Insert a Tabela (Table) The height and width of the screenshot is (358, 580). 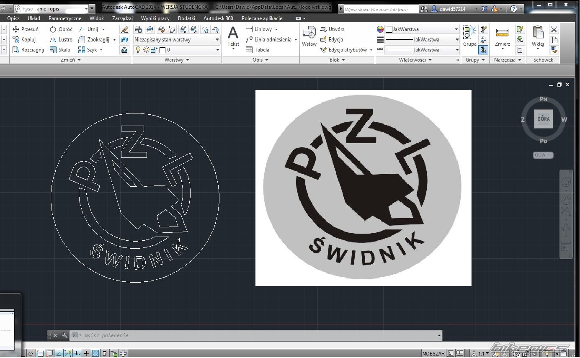pos(258,49)
